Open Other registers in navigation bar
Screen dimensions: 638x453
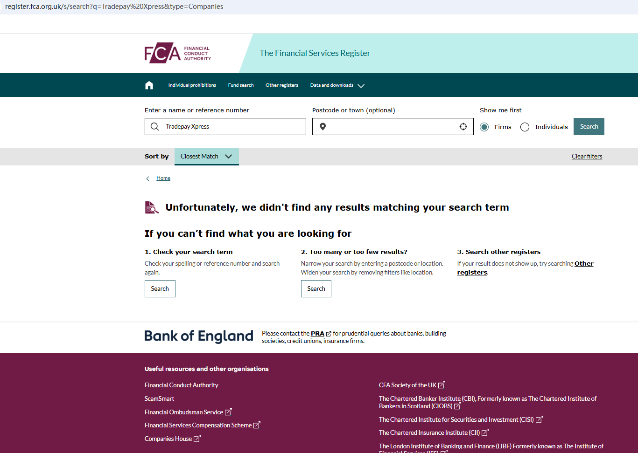(282, 85)
